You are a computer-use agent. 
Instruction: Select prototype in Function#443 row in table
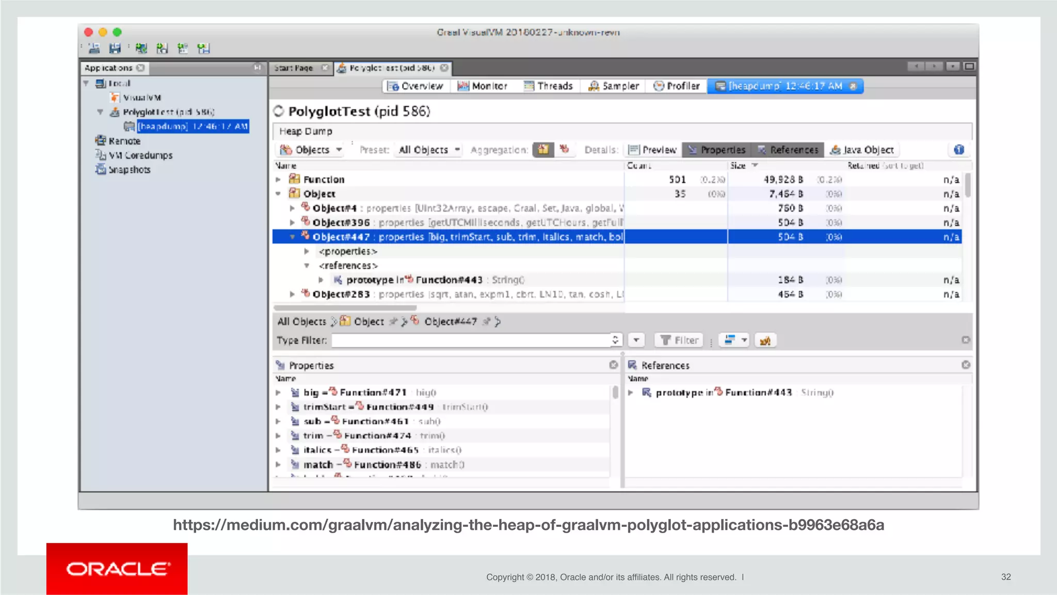pos(617,280)
